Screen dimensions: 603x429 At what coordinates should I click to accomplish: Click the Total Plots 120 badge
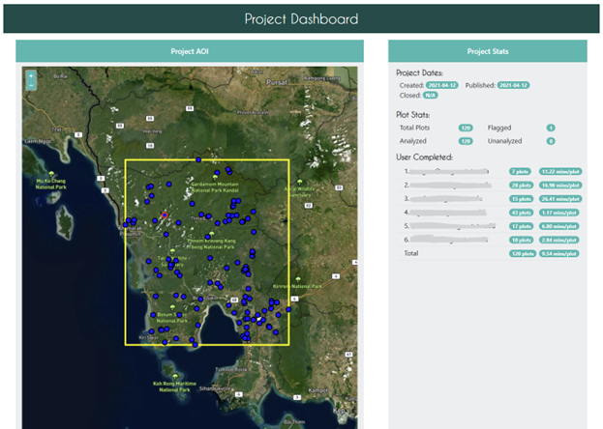click(466, 128)
